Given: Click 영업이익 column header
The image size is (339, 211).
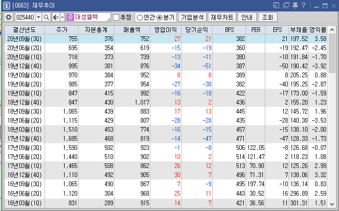Looking at the screenshot, I should click(165, 30).
